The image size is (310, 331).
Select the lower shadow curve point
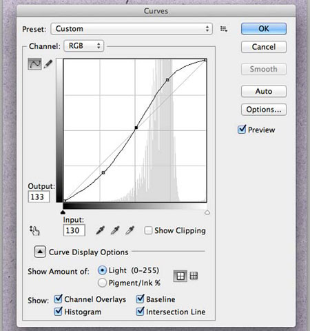click(103, 172)
